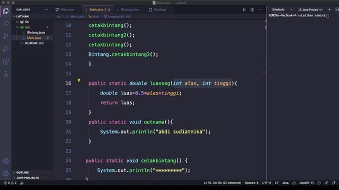Open the Explorer view icon
Screen dimensions: 339x190
(x=6, y=11)
